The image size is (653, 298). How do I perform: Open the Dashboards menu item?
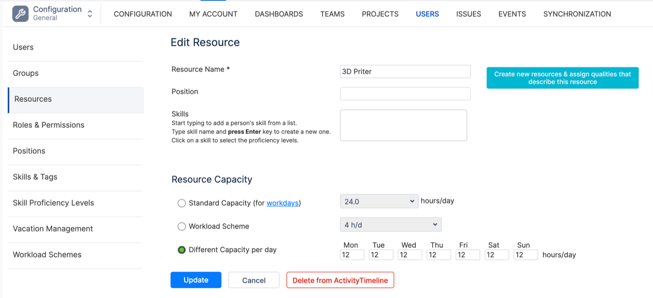click(278, 14)
